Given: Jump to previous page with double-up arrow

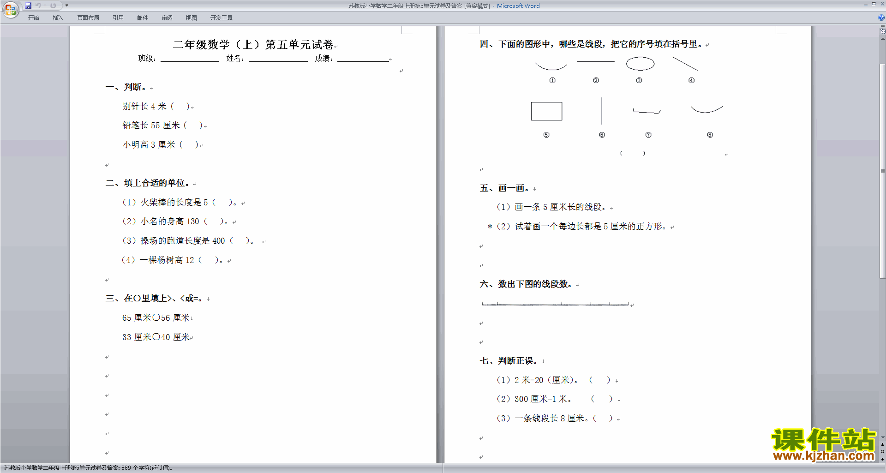Looking at the screenshot, I should 882,444.
